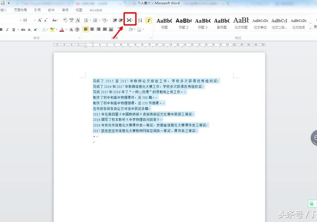Toggle Show/Hide paragraph marks
The width and height of the screenshot is (317, 222).
click(x=149, y=20)
